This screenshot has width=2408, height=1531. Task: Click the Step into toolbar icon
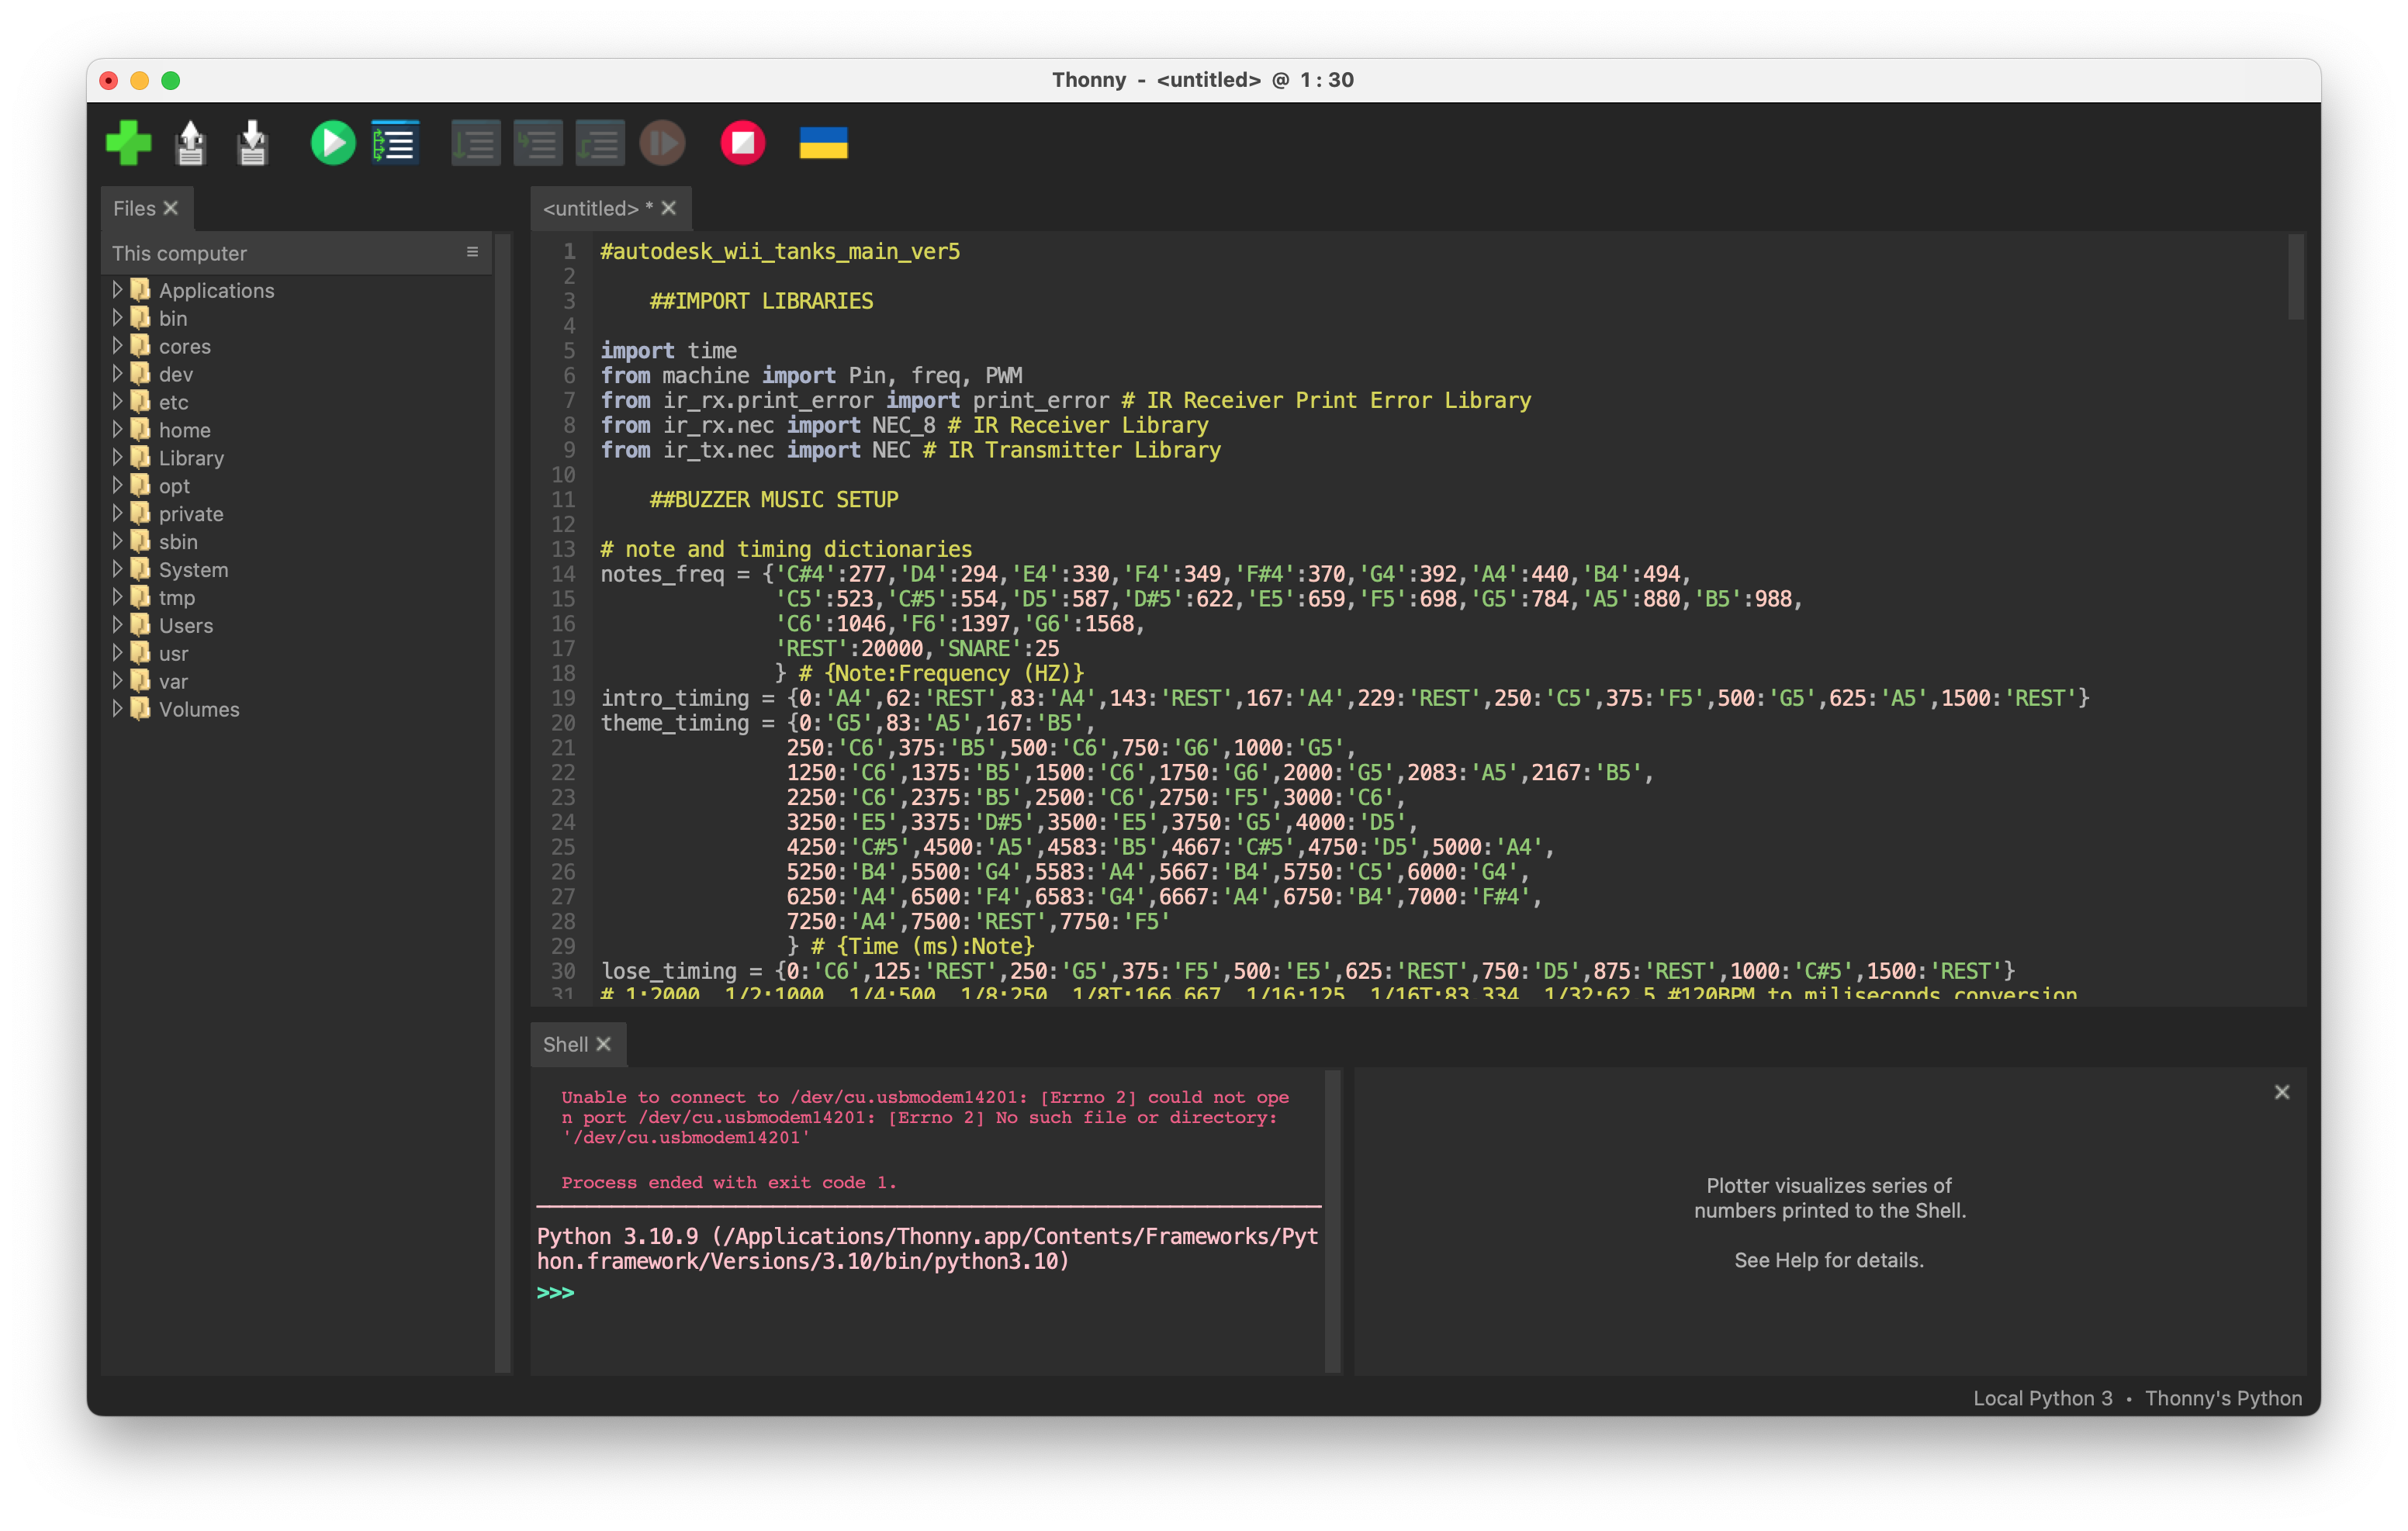(538, 143)
